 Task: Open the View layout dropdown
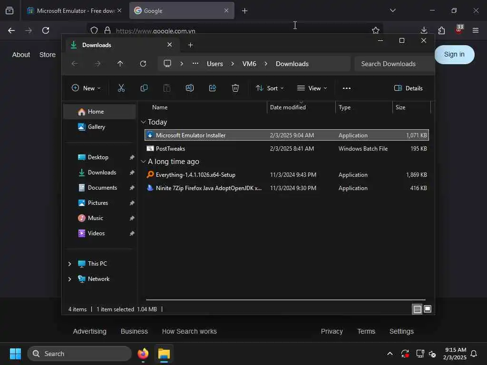click(x=312, y=88)
